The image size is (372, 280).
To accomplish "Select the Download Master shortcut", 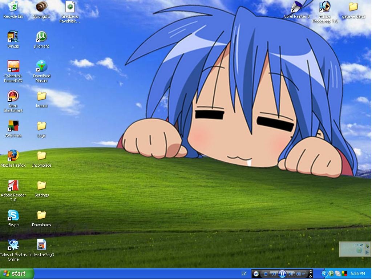I will [x=41, y=72].
